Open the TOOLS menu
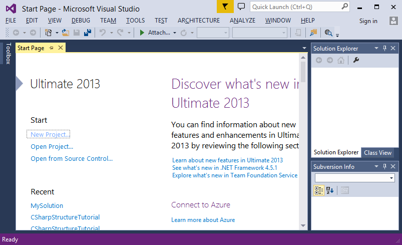 (135, 21)
